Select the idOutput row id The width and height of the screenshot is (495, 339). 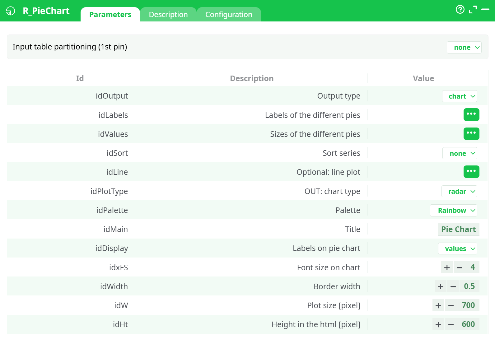click(x=112, y=96)
